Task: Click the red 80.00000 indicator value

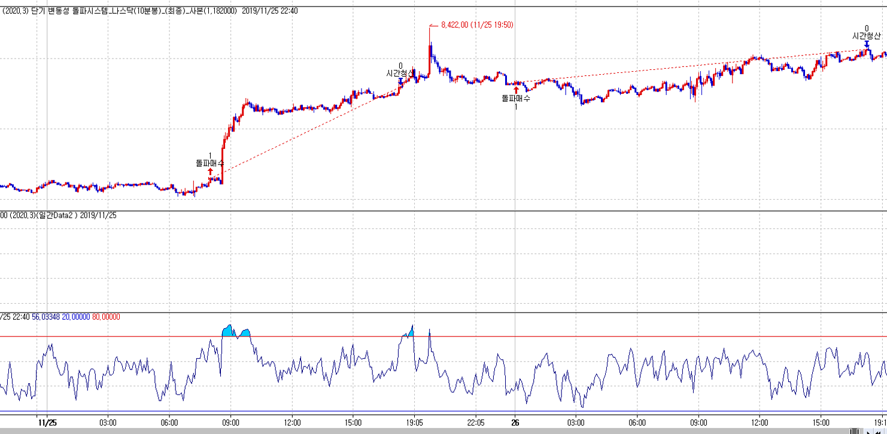Action: (x=105, y=317)
